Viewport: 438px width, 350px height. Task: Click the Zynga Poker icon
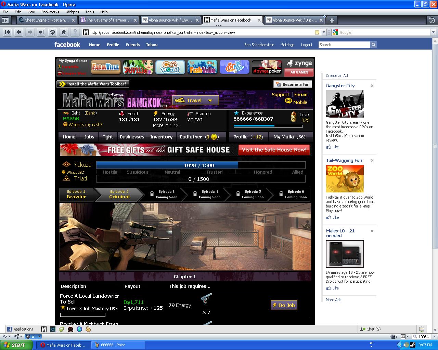tap(267, 67)
